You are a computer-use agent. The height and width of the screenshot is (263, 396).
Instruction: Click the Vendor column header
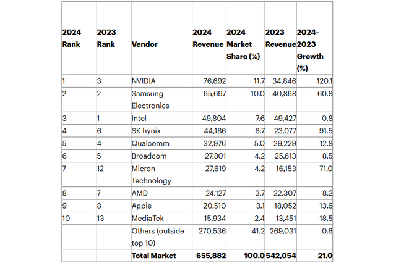pos(144,44)
